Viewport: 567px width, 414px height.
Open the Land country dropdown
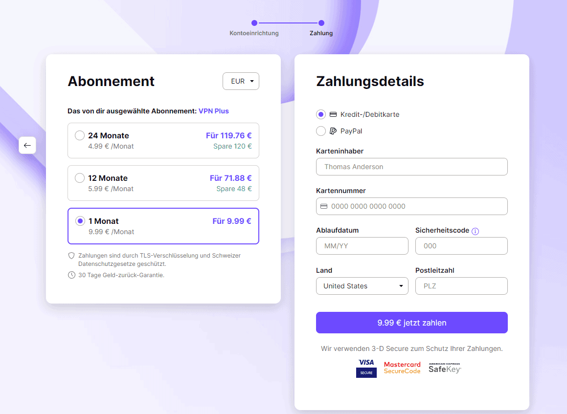click(x=362, y=286)
